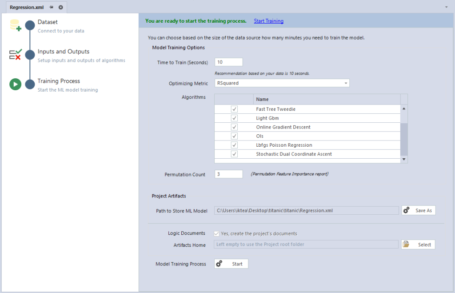Click the Start Training link
Screen dimensions: 455x293
(x=269, y=21)
